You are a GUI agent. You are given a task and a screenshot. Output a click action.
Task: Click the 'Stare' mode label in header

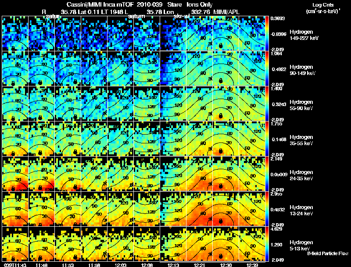pyautogui.click(x=174, y=5)
